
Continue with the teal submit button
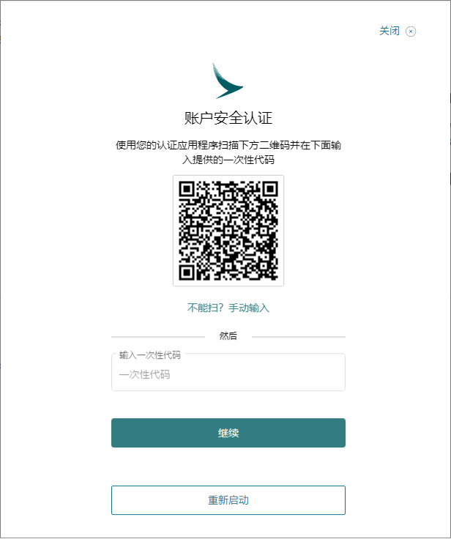point(228,433)
